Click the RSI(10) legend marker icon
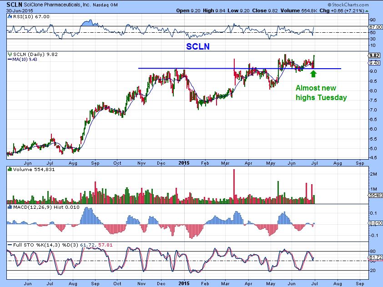Viewport: 383px width, 287px height. [x=9, y=16]
